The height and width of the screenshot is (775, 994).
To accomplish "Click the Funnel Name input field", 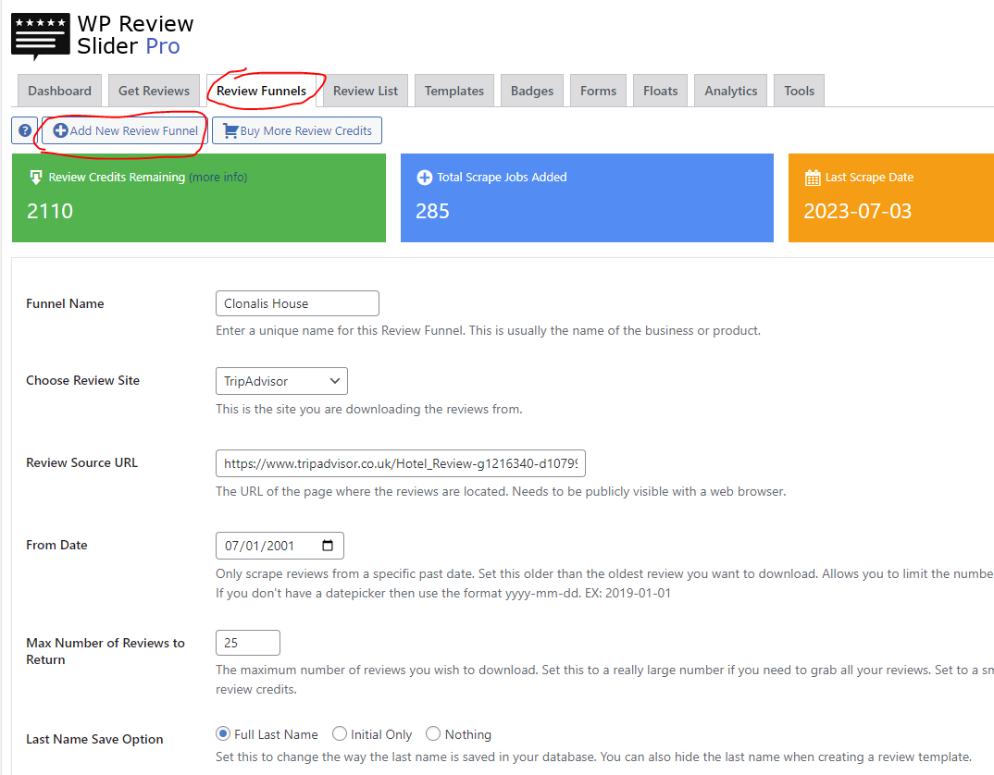I will 297,303.
